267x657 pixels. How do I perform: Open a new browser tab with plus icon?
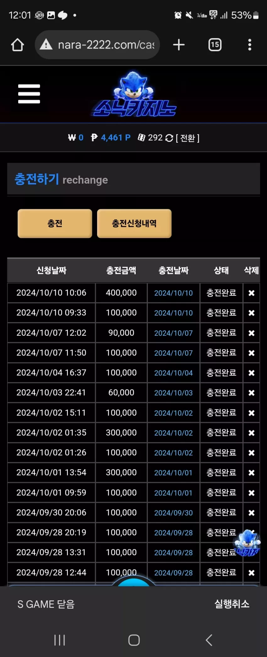(x=179, y=45)
